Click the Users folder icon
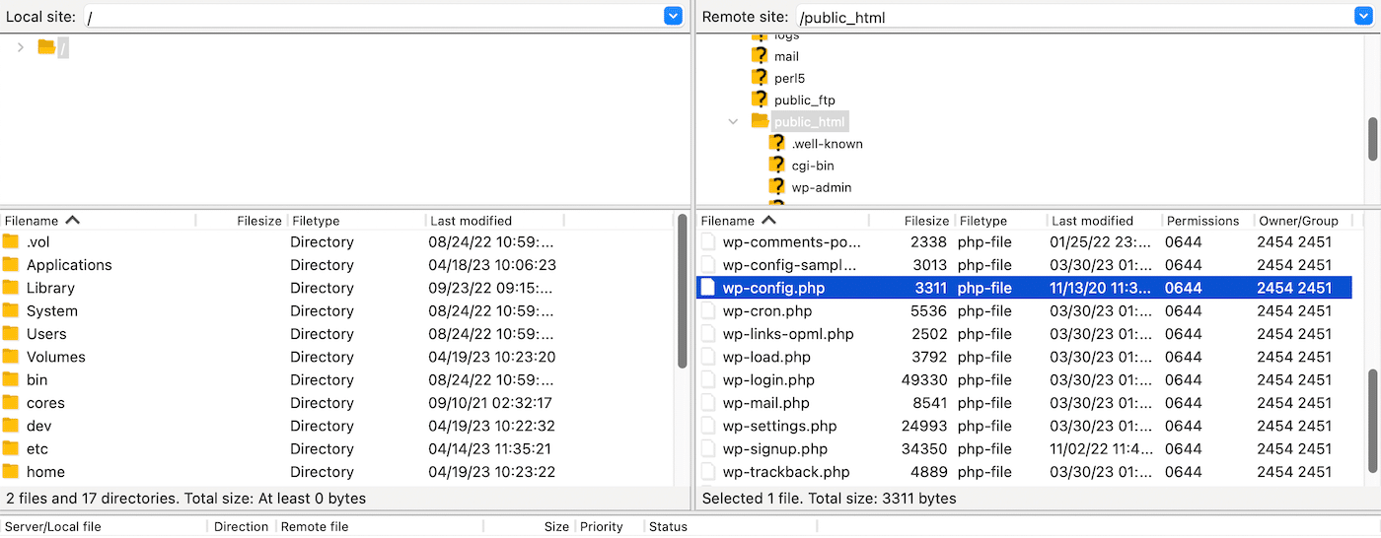 click(x=11, y=333)
